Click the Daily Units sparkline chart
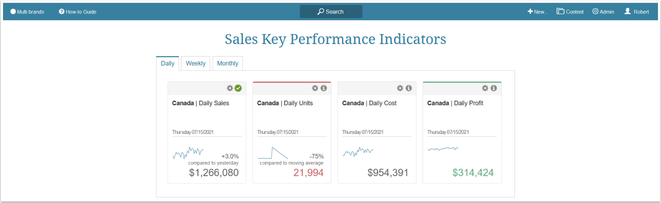 click(x=273, y=153)
